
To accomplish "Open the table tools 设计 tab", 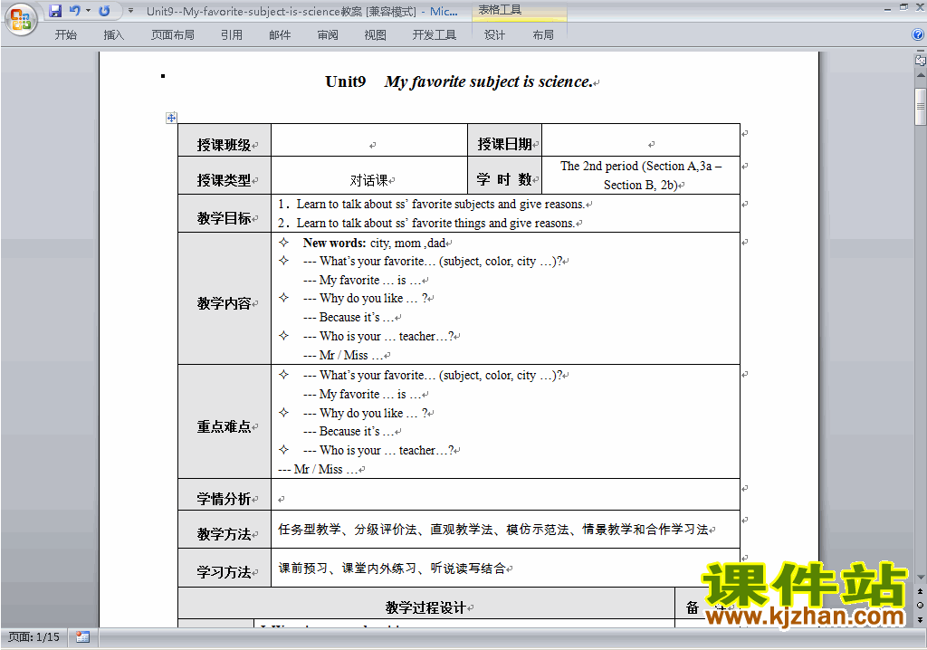I will (495, 35).
